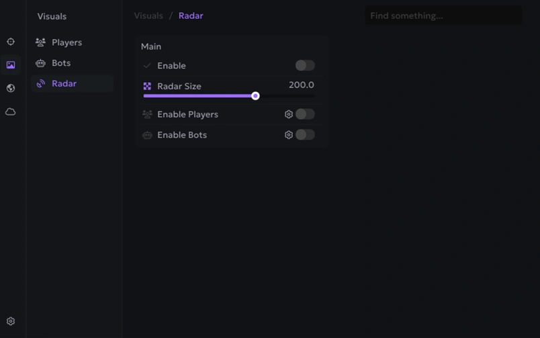Select the Radar tab in Visuals menu
Screen dimensions: 540x338
pyautogui.click(x=64, y=84)
